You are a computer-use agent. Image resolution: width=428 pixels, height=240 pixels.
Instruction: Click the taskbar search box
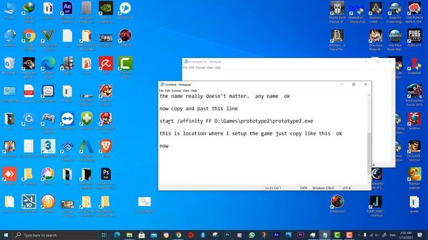click(56, 235)
